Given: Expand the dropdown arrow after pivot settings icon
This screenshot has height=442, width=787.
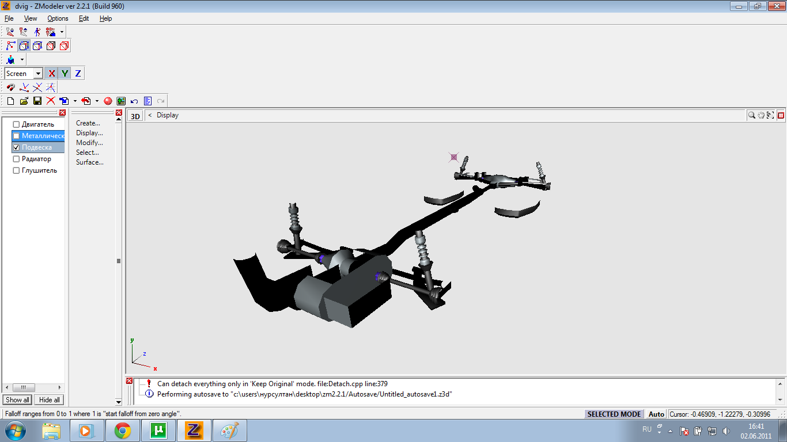Looking at the screenshot, I should tap(62, 32).
